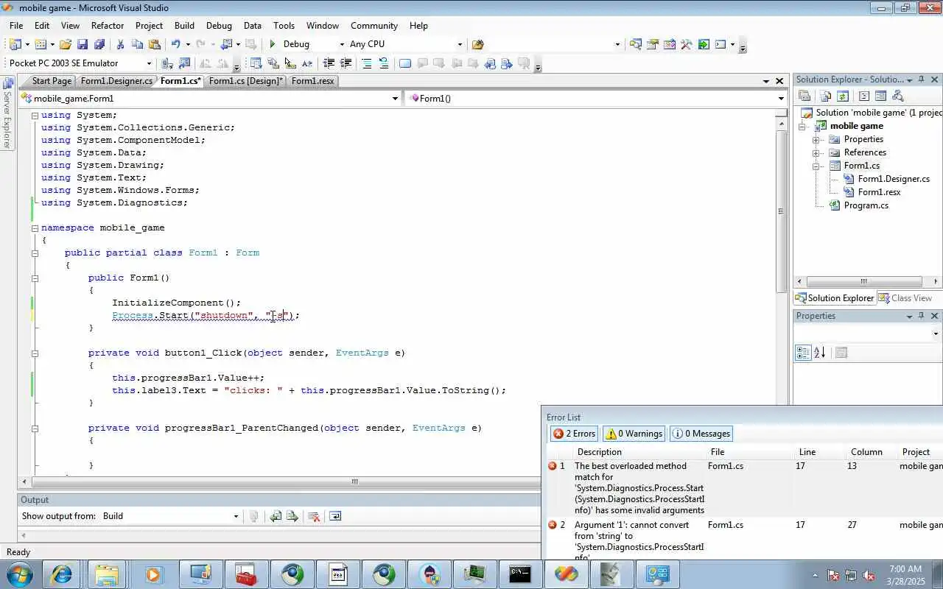Click View Class Diagram icon in Solution Explorer
This screenshot has height=589, width=943.
tap(897, 96)
